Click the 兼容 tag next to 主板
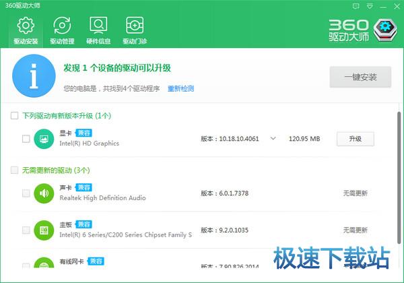Viewport: 404px width, 283px height. click(83, 224)
